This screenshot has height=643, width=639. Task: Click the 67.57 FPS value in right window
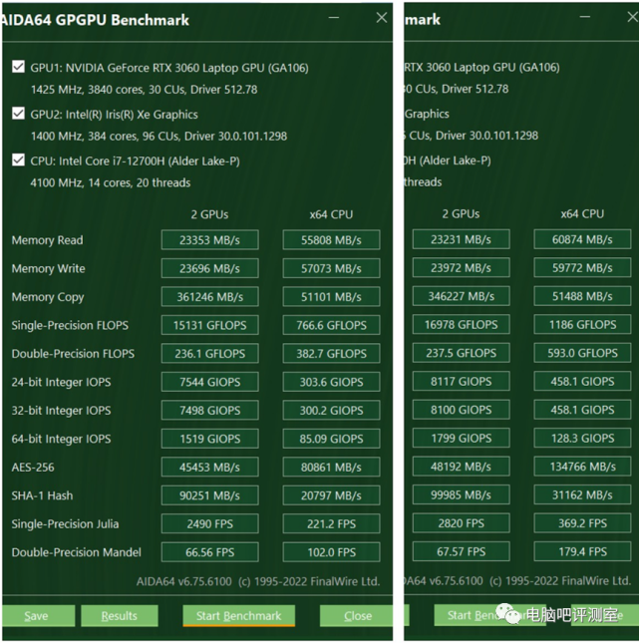tap(461, 551)
